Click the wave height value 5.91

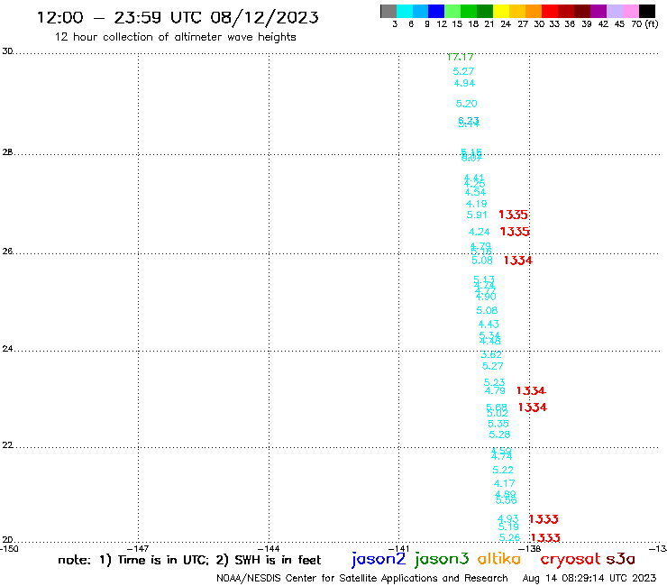[477, 215]
